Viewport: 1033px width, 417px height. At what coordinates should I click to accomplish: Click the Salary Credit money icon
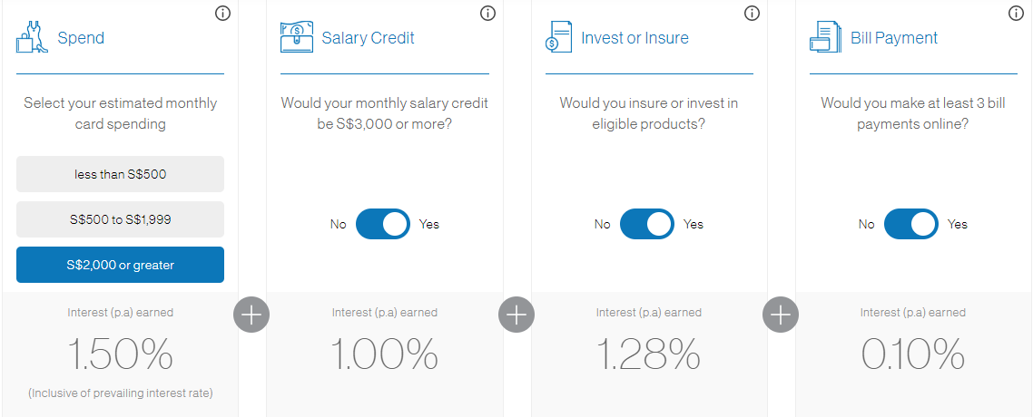(x=296, y=38)
